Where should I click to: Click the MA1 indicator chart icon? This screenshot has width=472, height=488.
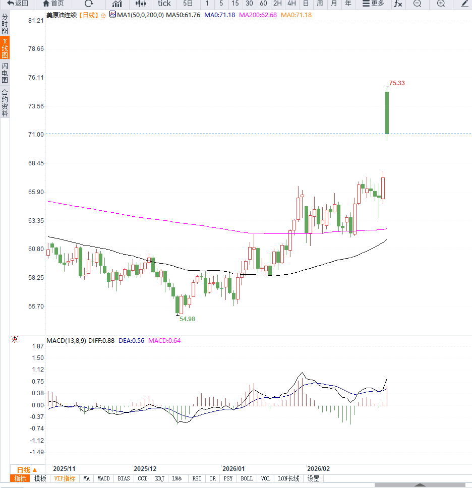(x=112, y=14)
